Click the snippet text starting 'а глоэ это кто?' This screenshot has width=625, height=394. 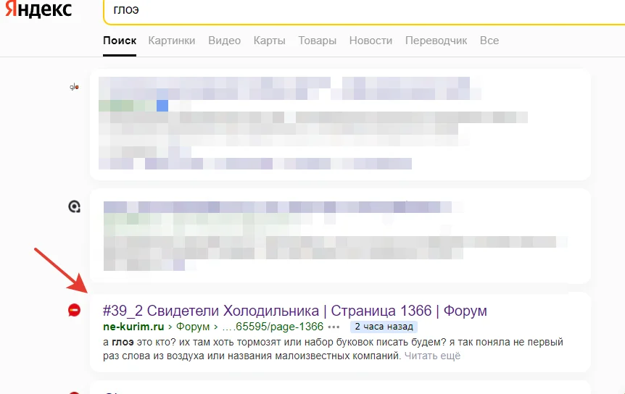pyautogui.click(x=333, y=349)
